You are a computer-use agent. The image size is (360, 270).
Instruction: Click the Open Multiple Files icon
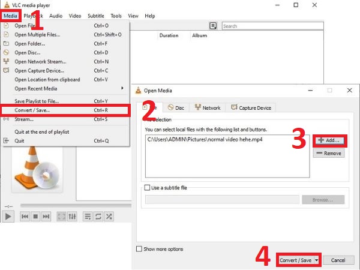click(x=6, y=34)
